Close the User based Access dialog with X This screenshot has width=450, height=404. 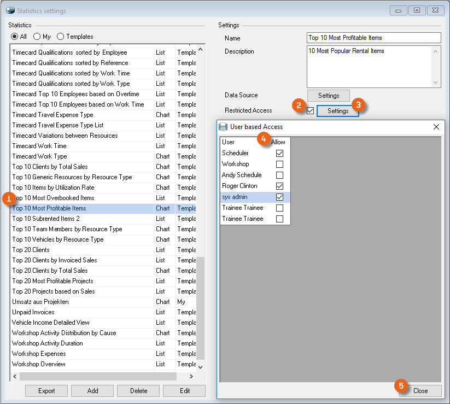click(436, 127)
